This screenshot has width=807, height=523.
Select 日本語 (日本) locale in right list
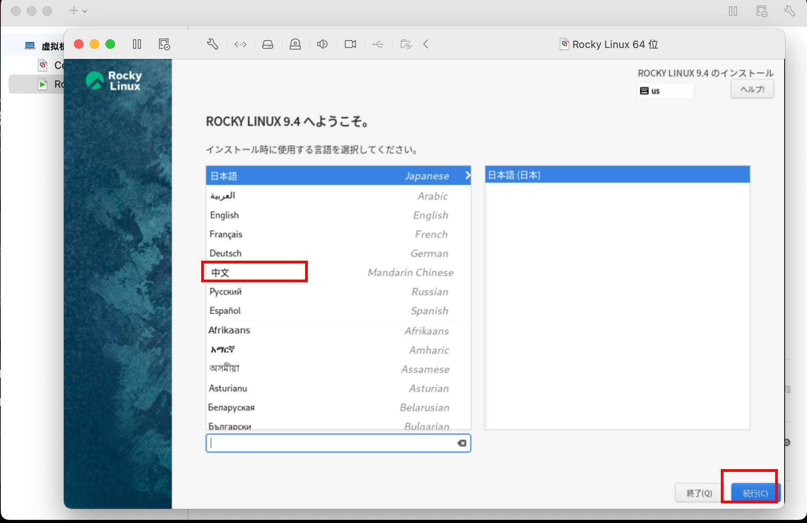click(x=617, y=175)
